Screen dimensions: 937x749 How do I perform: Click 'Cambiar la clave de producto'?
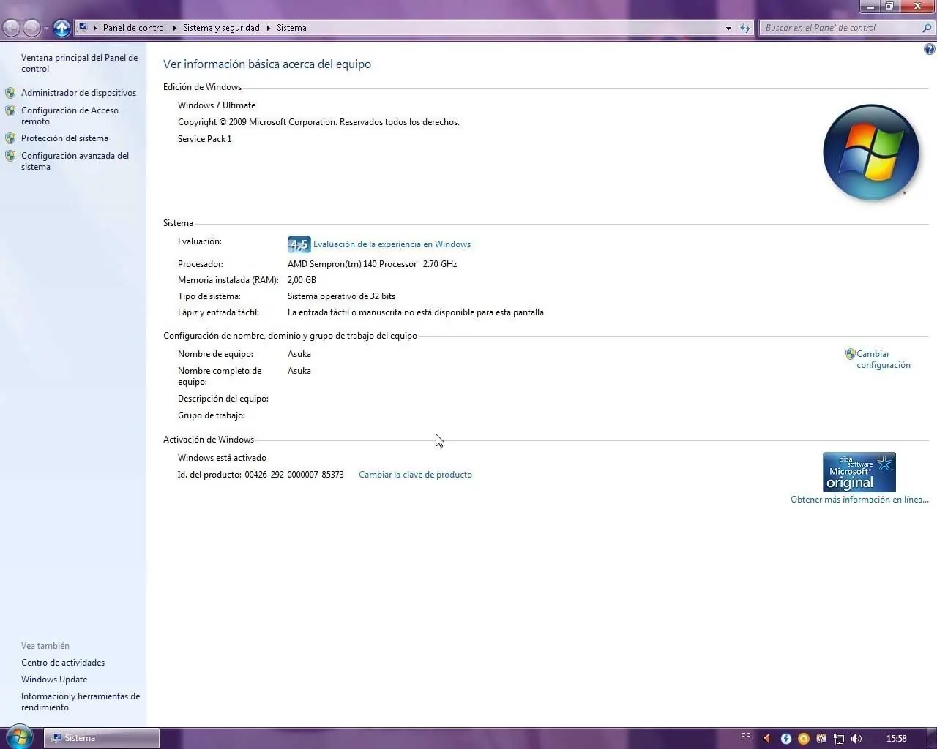(x=415, y=475)
